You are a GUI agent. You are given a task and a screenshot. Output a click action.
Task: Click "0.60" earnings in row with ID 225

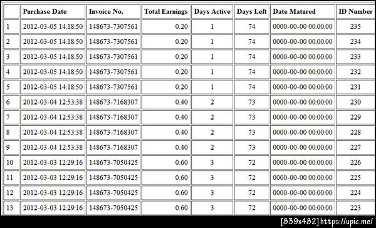coord(166,178)
